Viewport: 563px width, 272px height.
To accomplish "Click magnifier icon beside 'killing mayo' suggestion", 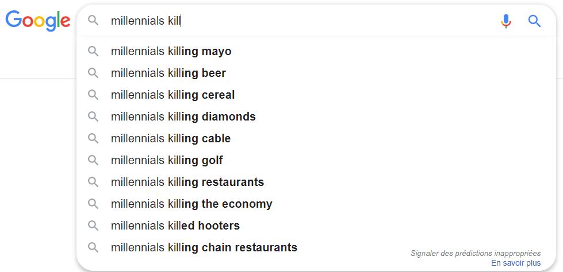I will 93,51.
